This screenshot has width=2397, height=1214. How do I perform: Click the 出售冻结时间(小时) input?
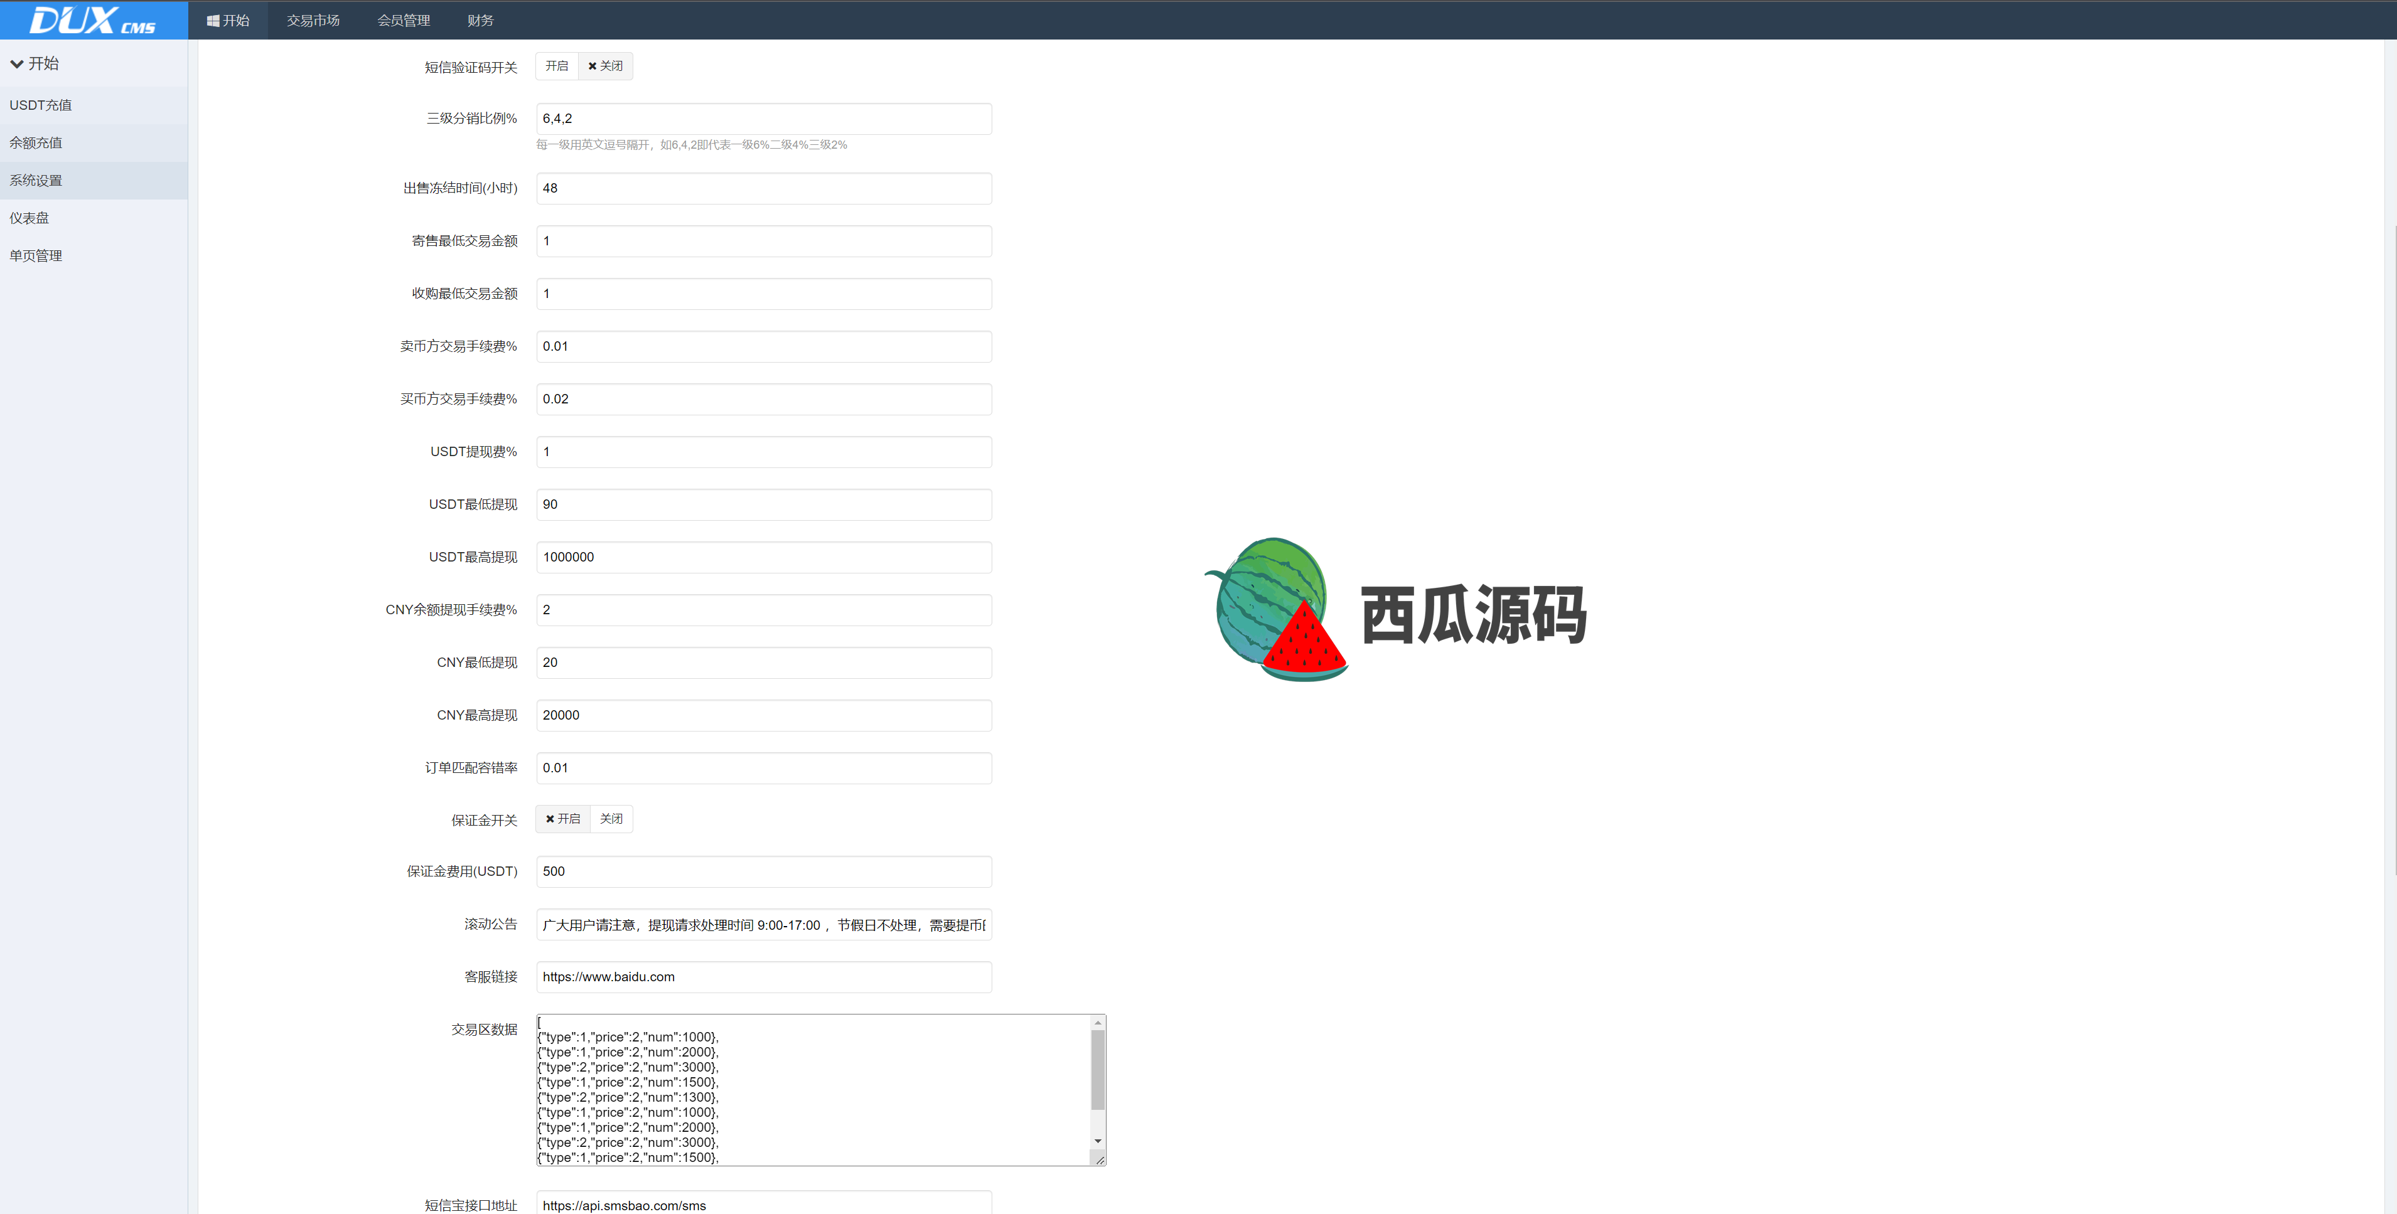point(764,188)
